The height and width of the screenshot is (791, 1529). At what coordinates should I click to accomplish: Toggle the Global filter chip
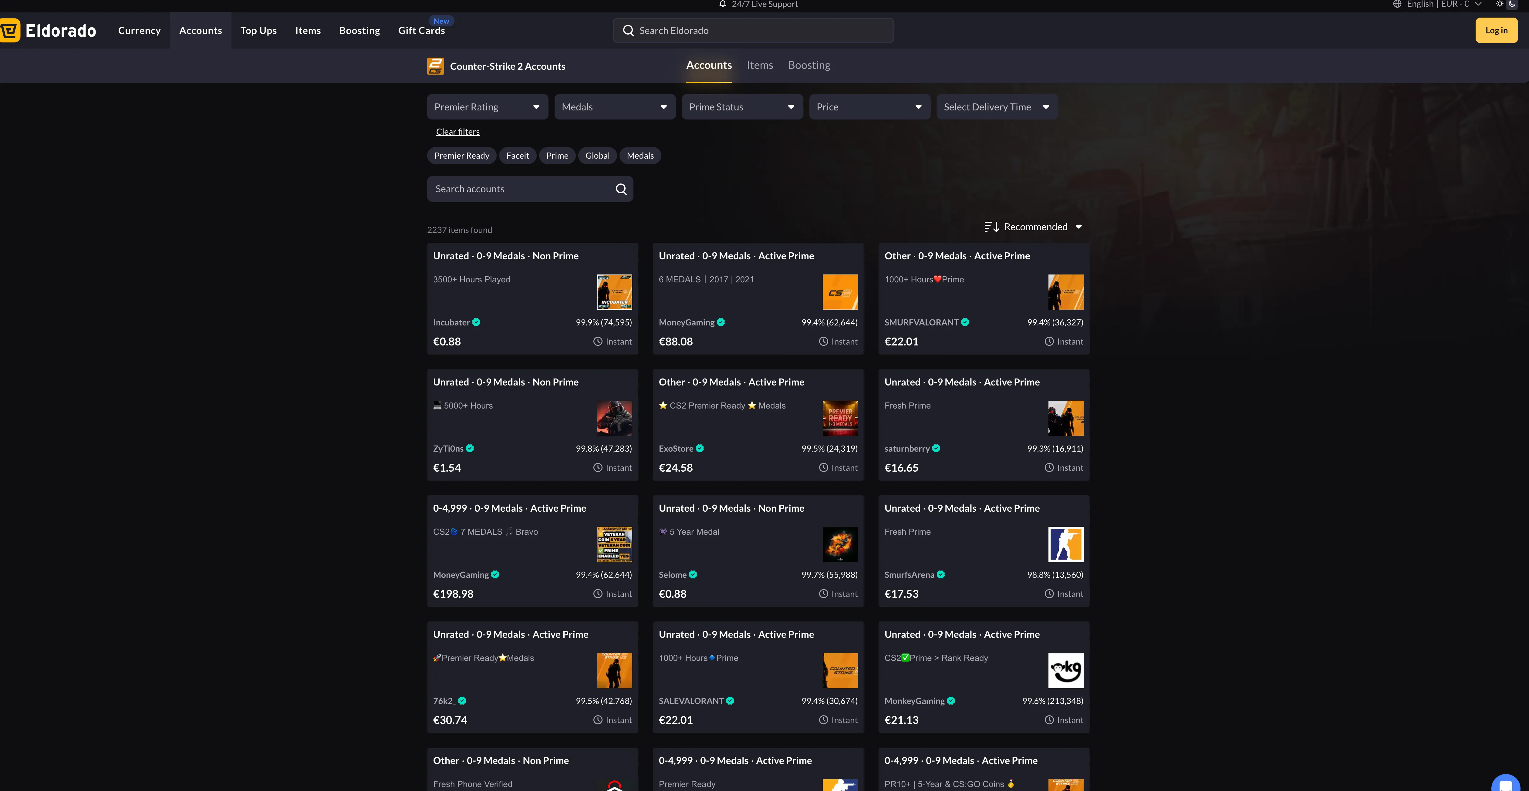[x=597, y=156]
